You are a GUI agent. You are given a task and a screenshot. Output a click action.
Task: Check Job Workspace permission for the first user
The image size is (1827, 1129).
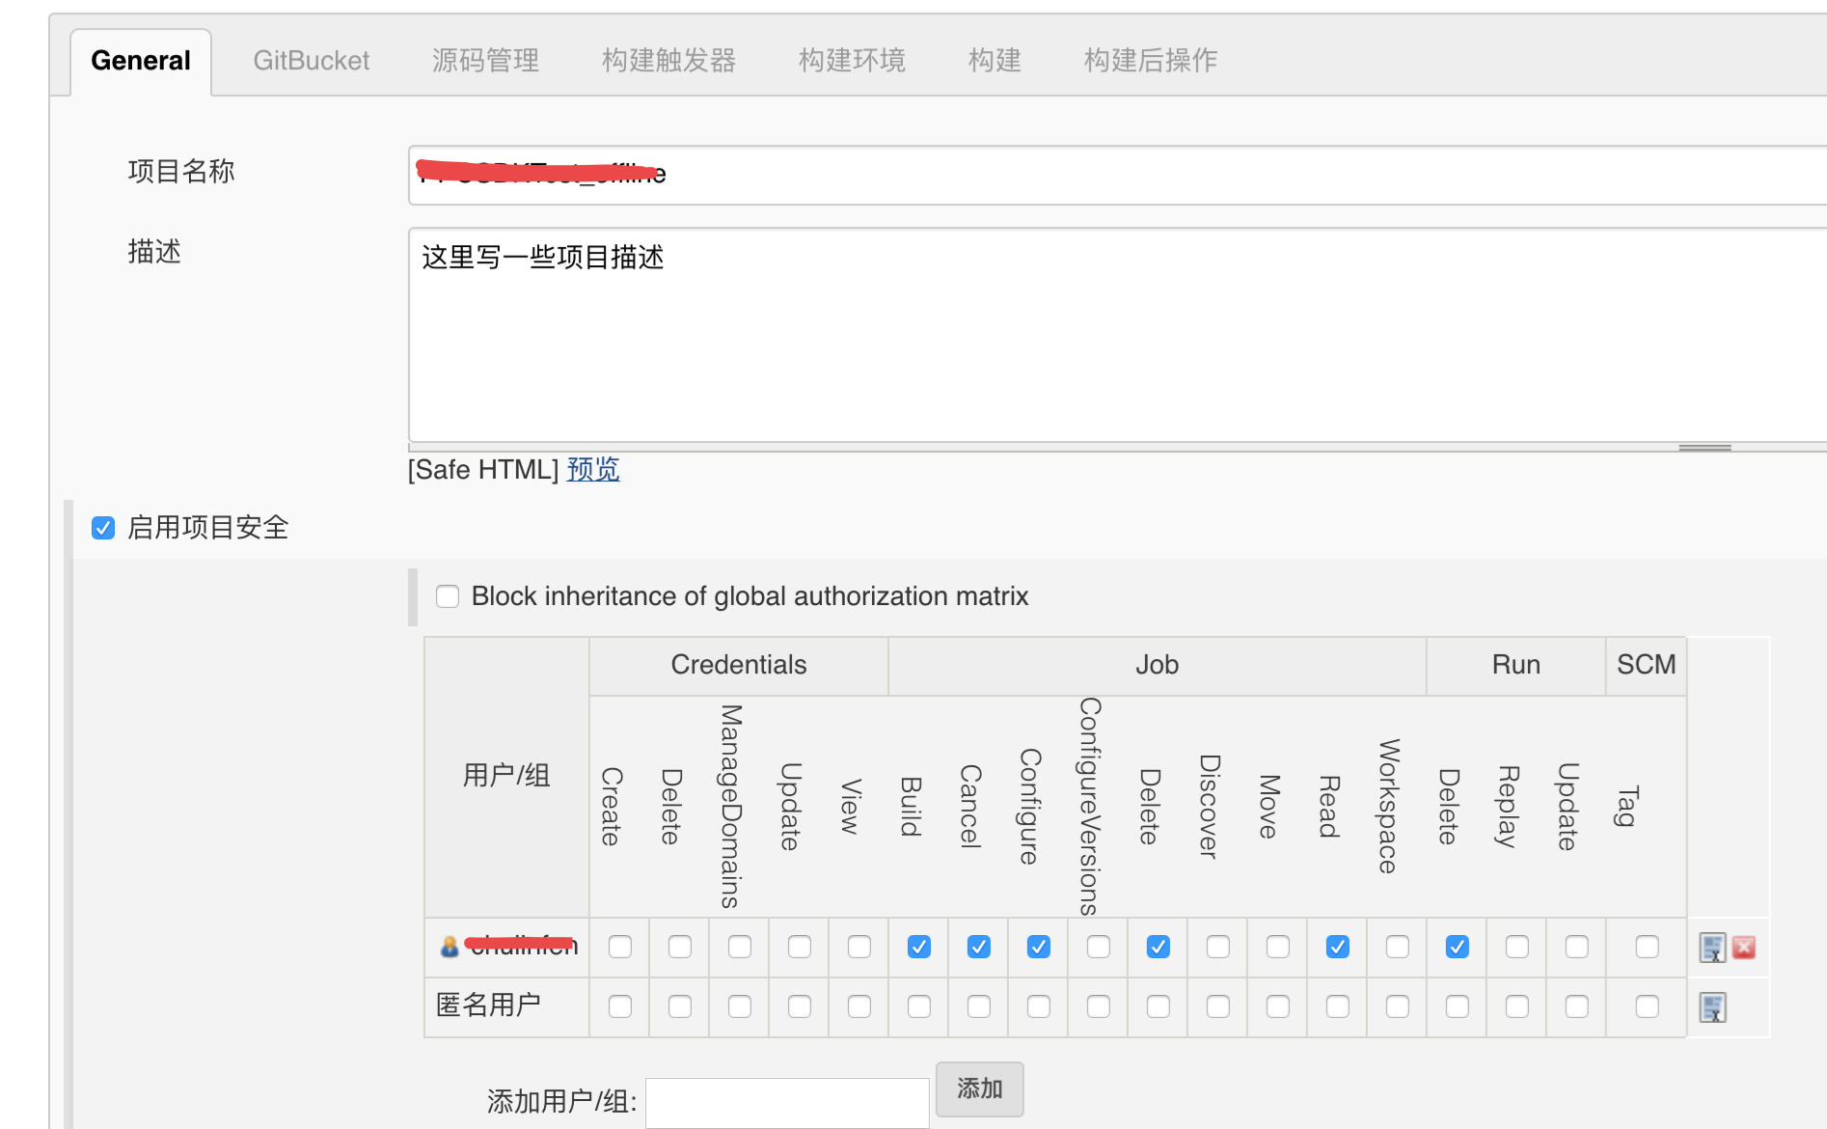click(1398, 948)
